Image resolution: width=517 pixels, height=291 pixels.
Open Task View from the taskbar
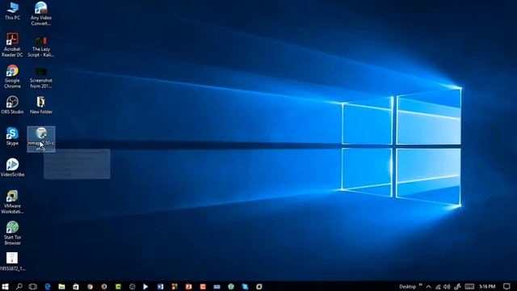click(x=33, y=286)
